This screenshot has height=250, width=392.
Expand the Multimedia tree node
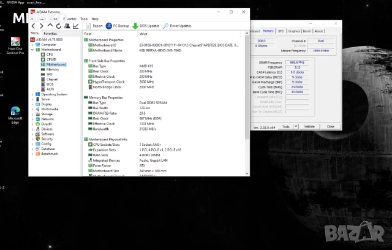coord(32,109)
